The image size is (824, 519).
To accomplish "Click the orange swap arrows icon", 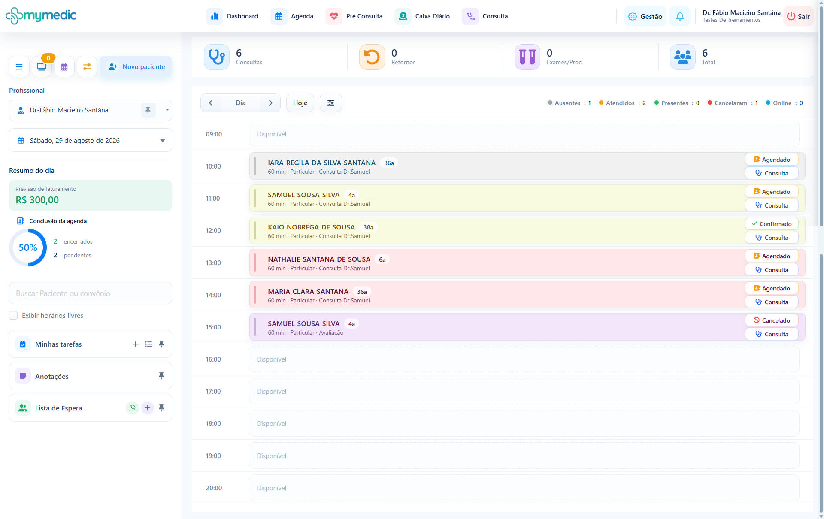I will click(87, 67).
